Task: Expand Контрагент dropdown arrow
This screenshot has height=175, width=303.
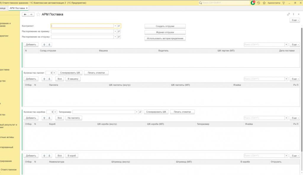Action: tap(115, 26)
